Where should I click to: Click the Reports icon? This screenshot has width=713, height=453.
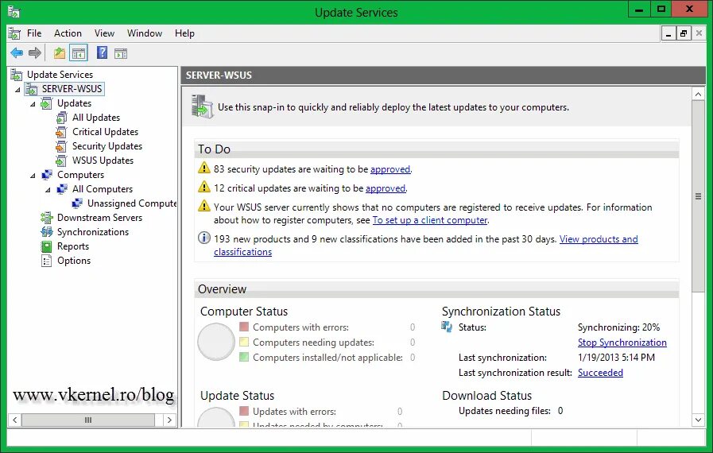[x=46, y=246]
